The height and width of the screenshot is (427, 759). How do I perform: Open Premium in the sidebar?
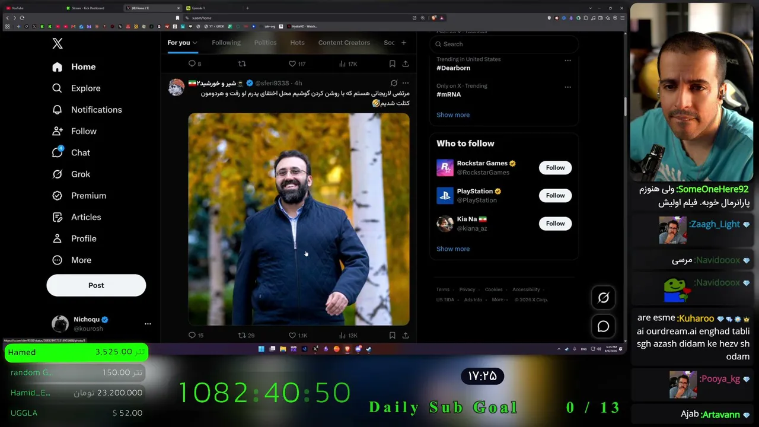[x=79, y=196]
